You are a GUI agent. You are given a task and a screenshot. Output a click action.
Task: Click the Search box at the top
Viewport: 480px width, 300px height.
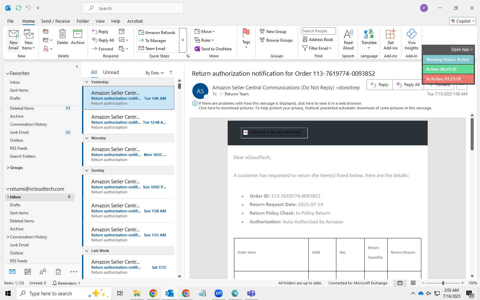(133, 8)
